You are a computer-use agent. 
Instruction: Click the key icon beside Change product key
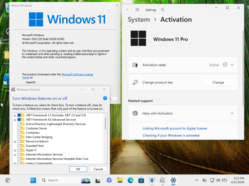135,82
